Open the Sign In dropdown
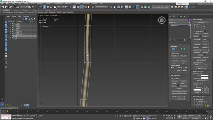Viewport: 213px width, 120px height. point(182,4)
